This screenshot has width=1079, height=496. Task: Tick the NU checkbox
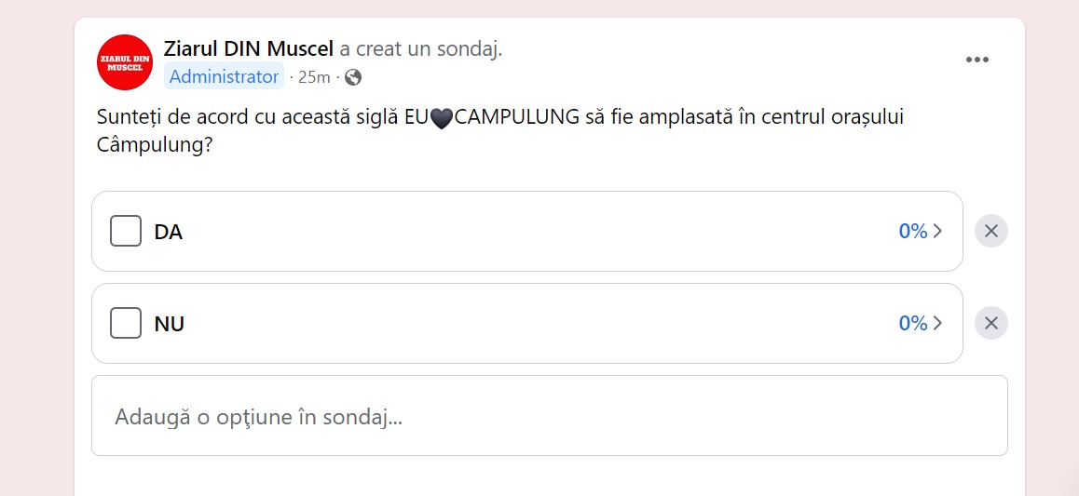click(x=126, y=323)
